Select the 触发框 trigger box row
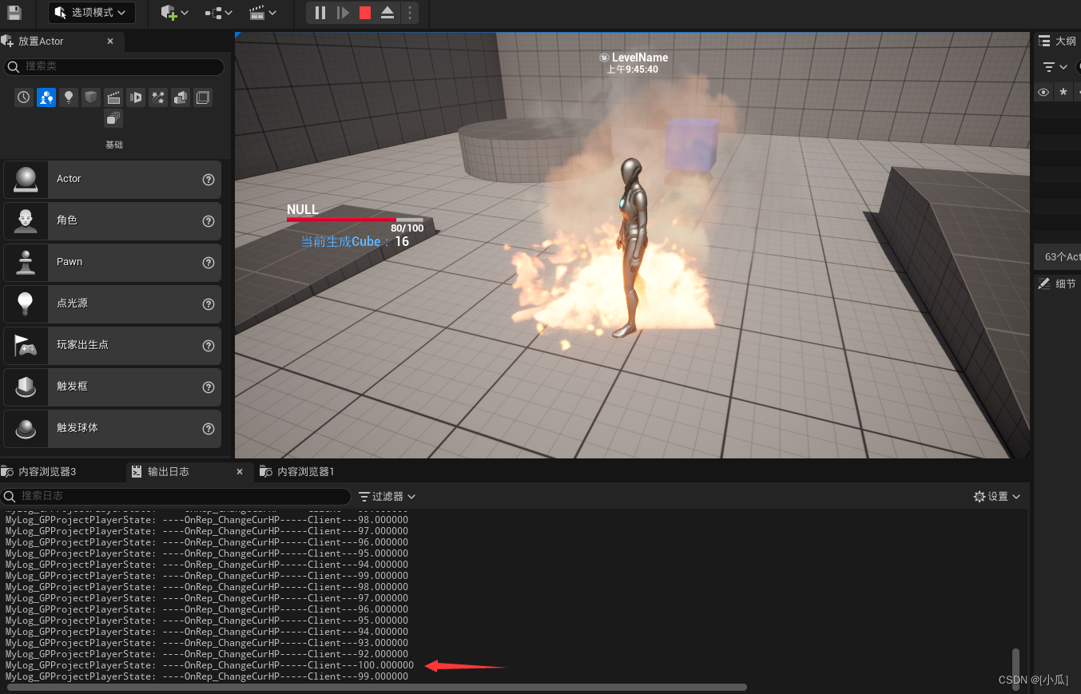 (112, 387)
